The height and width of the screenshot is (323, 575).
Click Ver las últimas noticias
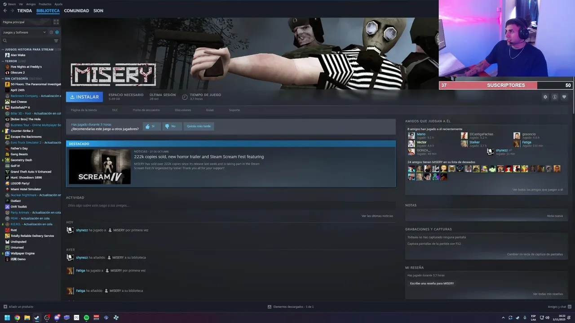point(377,216)
